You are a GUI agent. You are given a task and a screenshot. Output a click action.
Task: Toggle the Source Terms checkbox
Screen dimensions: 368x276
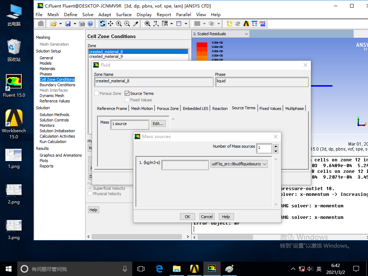(127, 93)
